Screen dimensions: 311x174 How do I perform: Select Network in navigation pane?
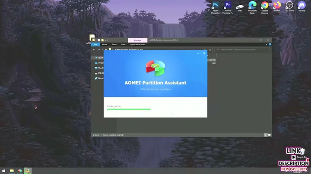pyautogui.click(x=99, y=78)
